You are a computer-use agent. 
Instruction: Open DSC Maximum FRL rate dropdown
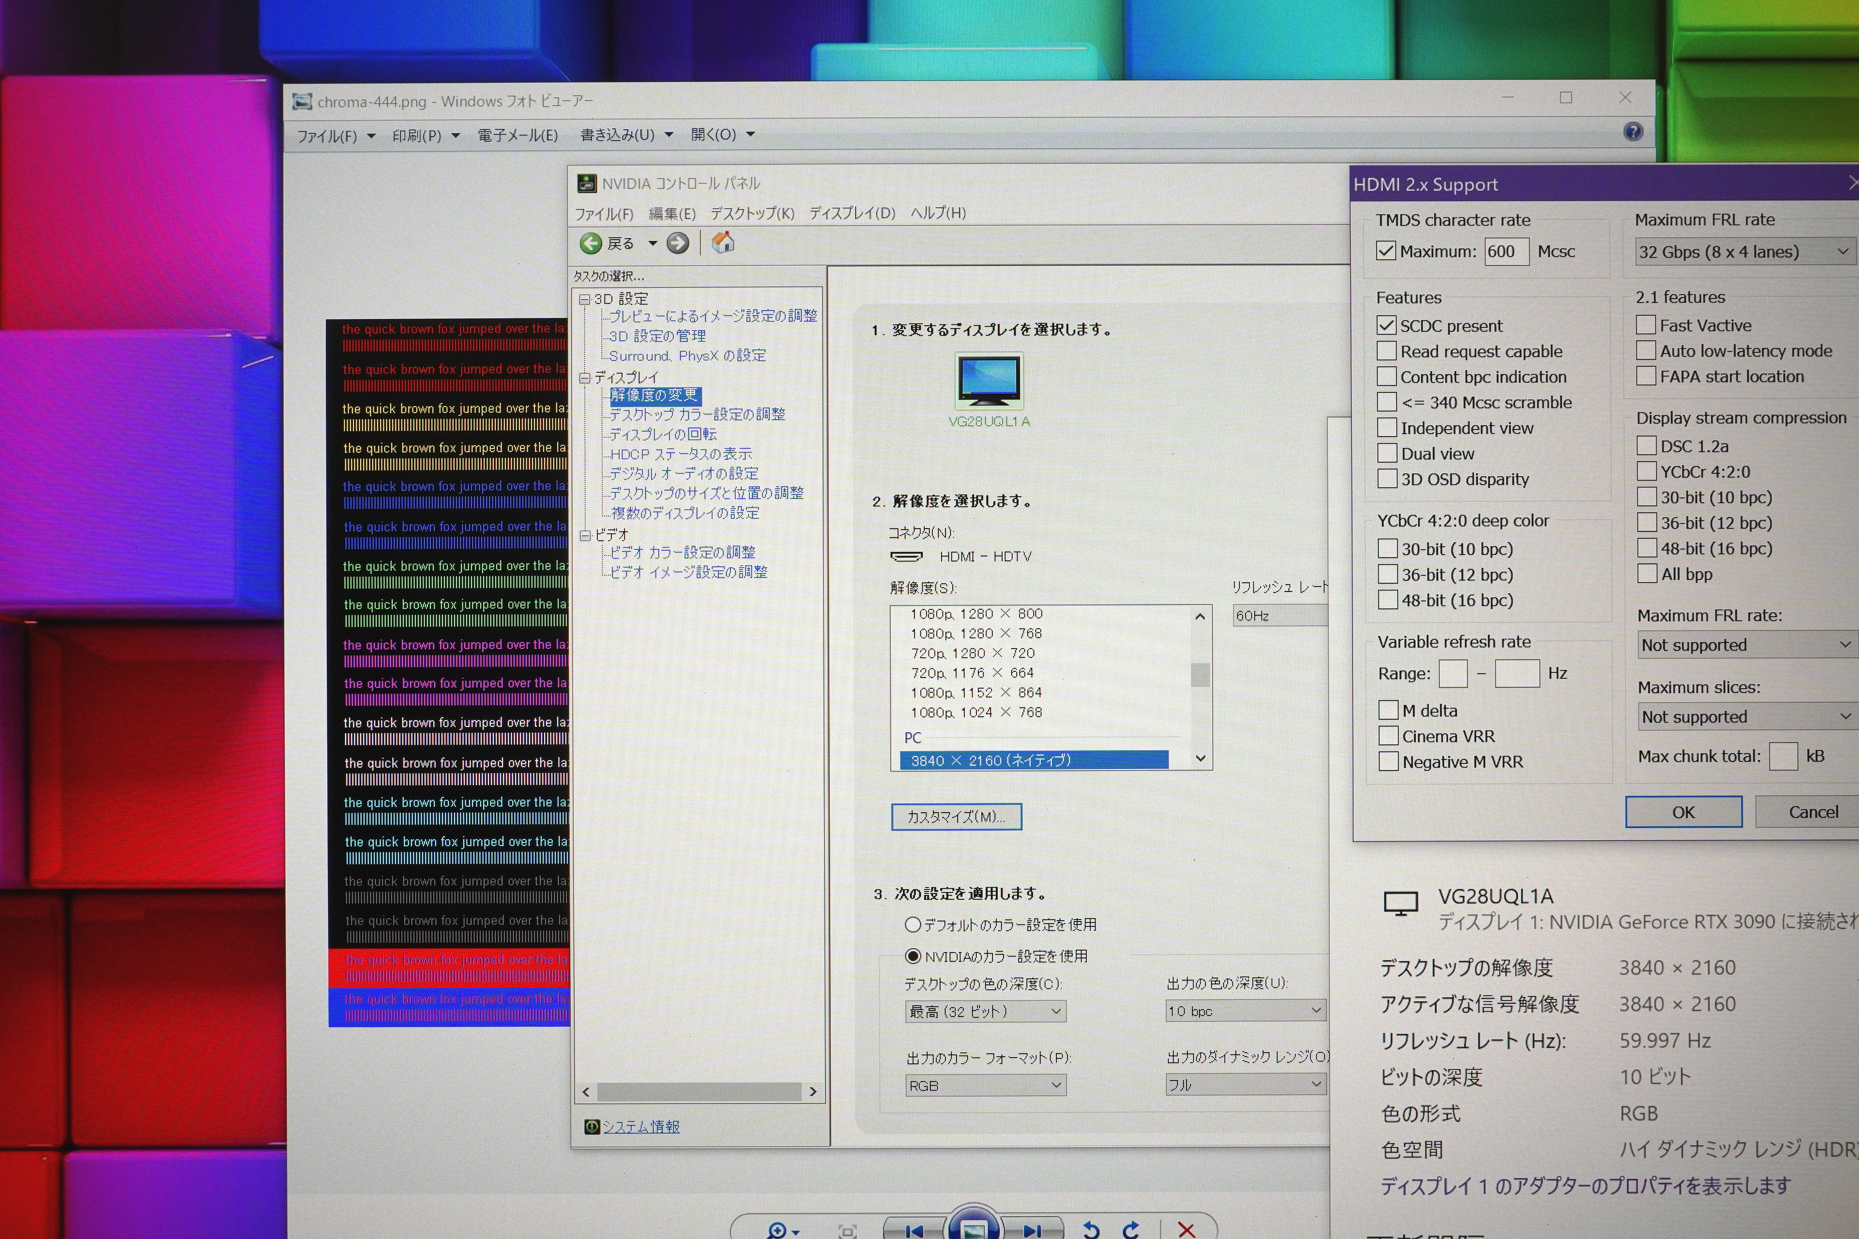pyautogui.click(x=1747, y=645)
